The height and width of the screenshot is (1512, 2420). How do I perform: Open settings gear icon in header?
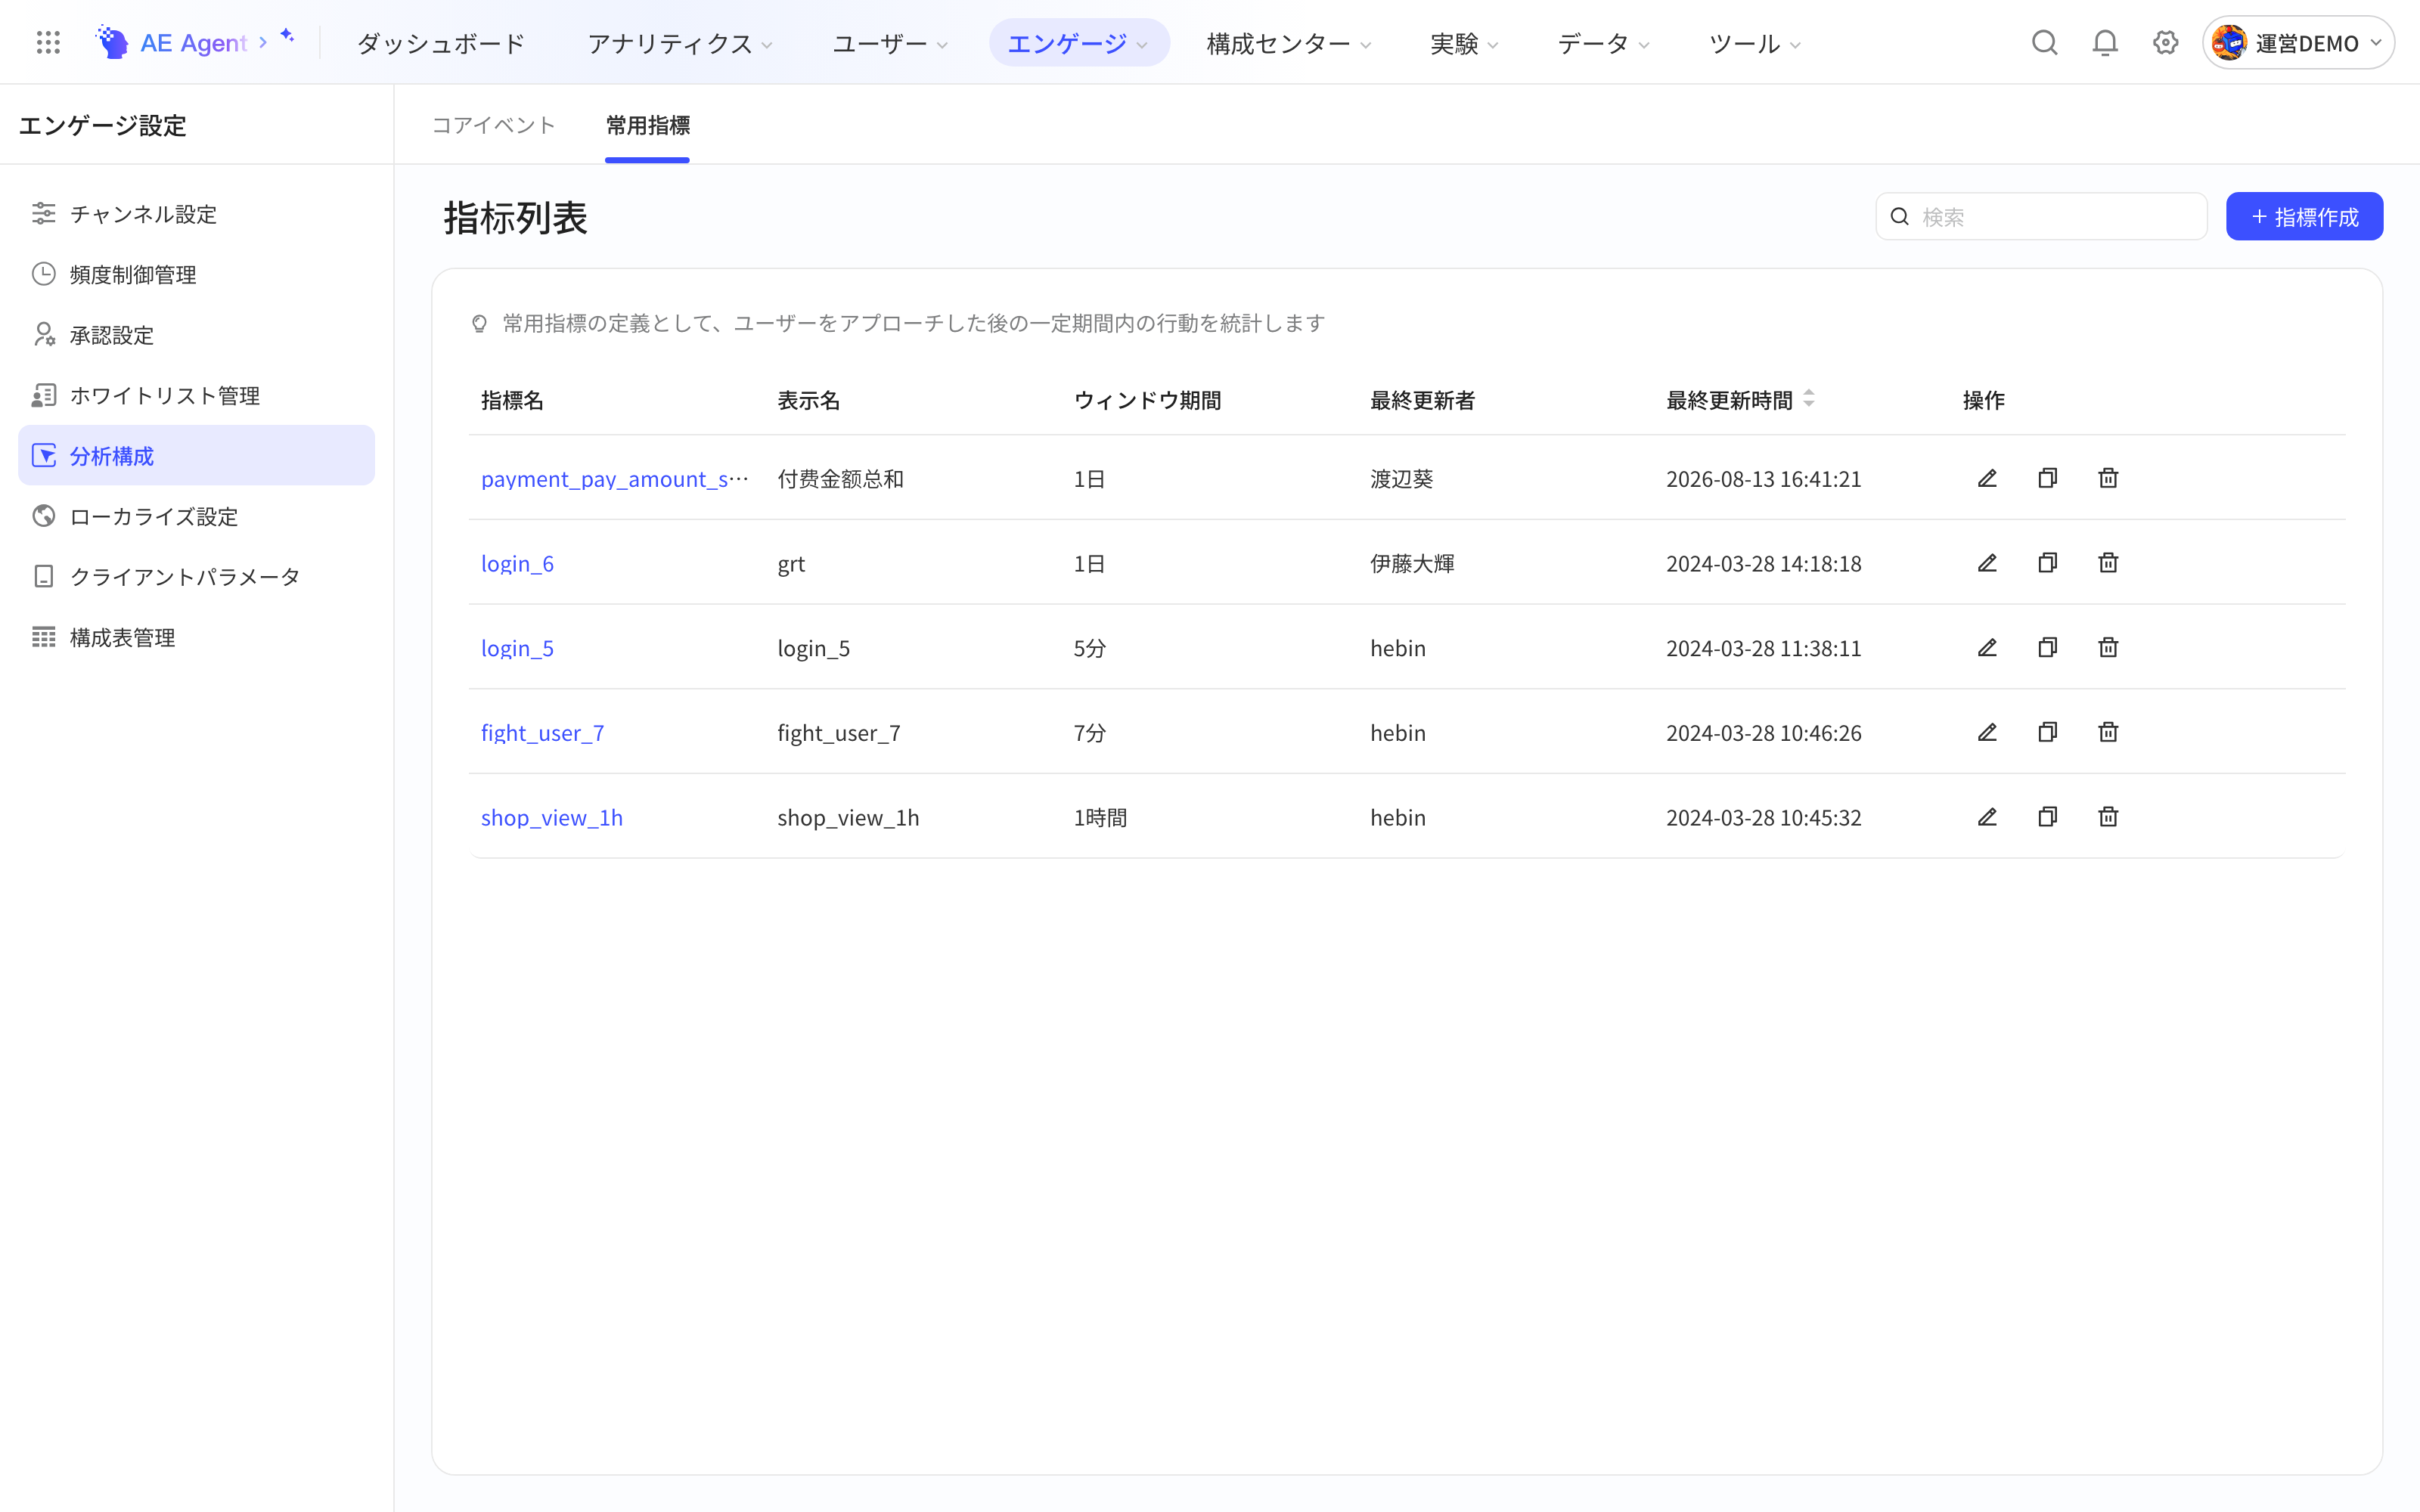pos(2165,43)
